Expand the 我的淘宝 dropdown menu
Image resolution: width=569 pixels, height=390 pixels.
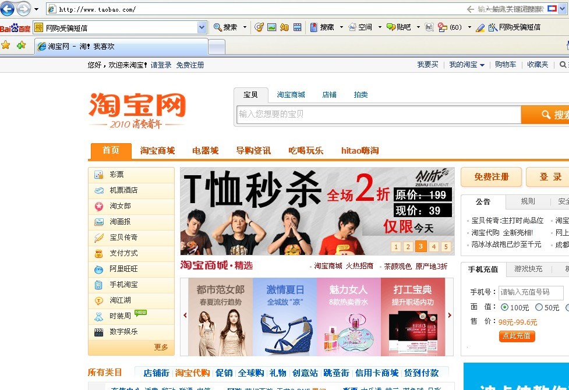pos(482,65)
